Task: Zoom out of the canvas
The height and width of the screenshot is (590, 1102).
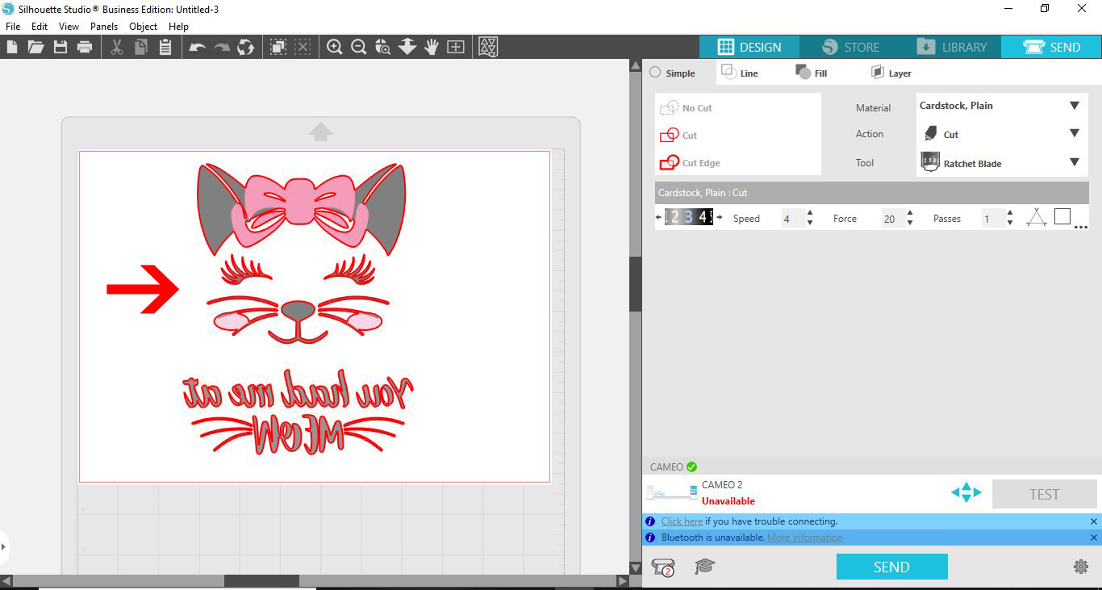Action: click(x=359, y=47)
